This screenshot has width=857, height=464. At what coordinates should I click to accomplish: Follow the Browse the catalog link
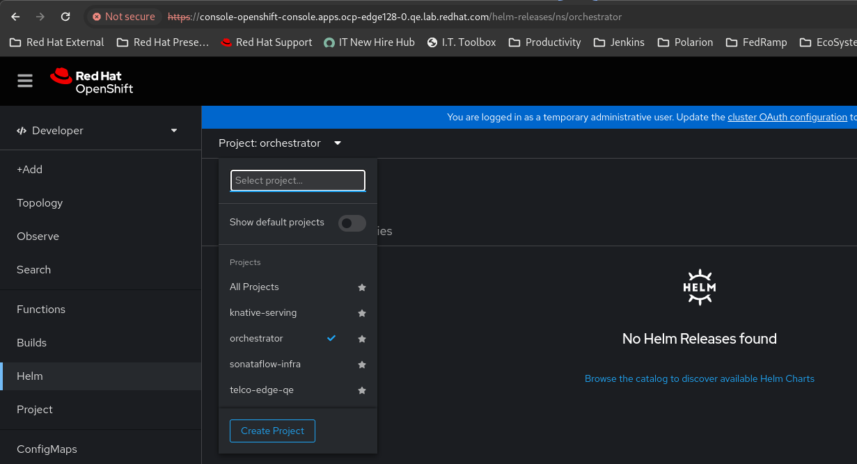[699, 379]
